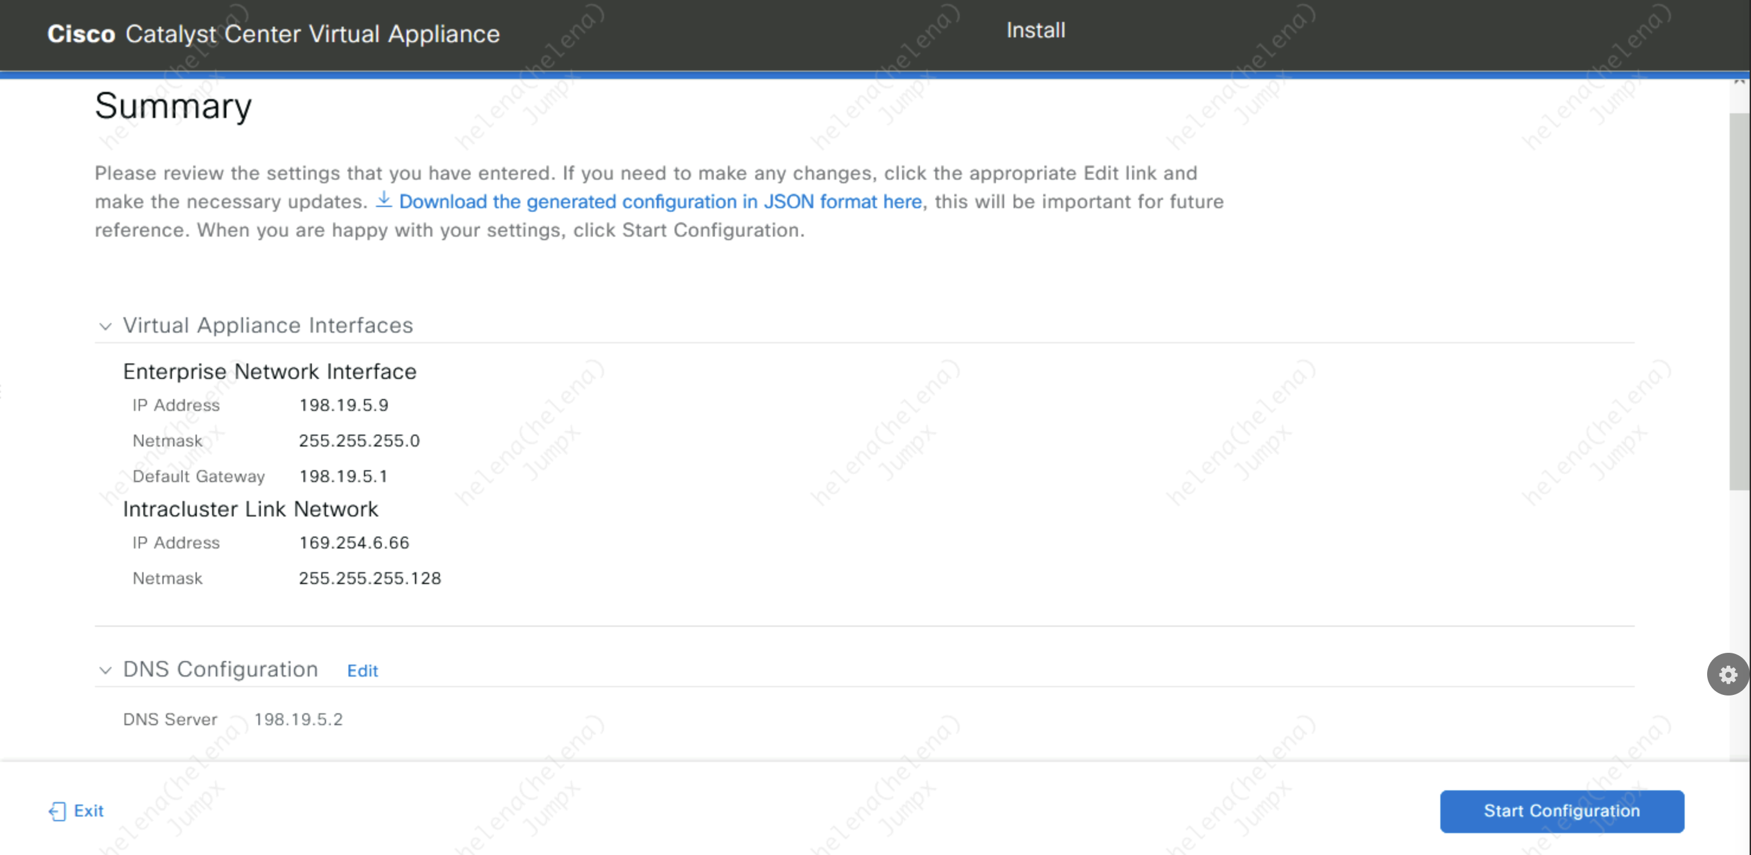This screenshot has width=1751, height=855.
Task: Click the Intracluster IP address 169.254.6.66
Action: coord(353,543)
